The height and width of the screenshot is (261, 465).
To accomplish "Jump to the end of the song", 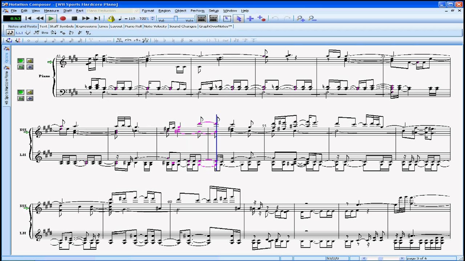I will (x=97, y=18).
